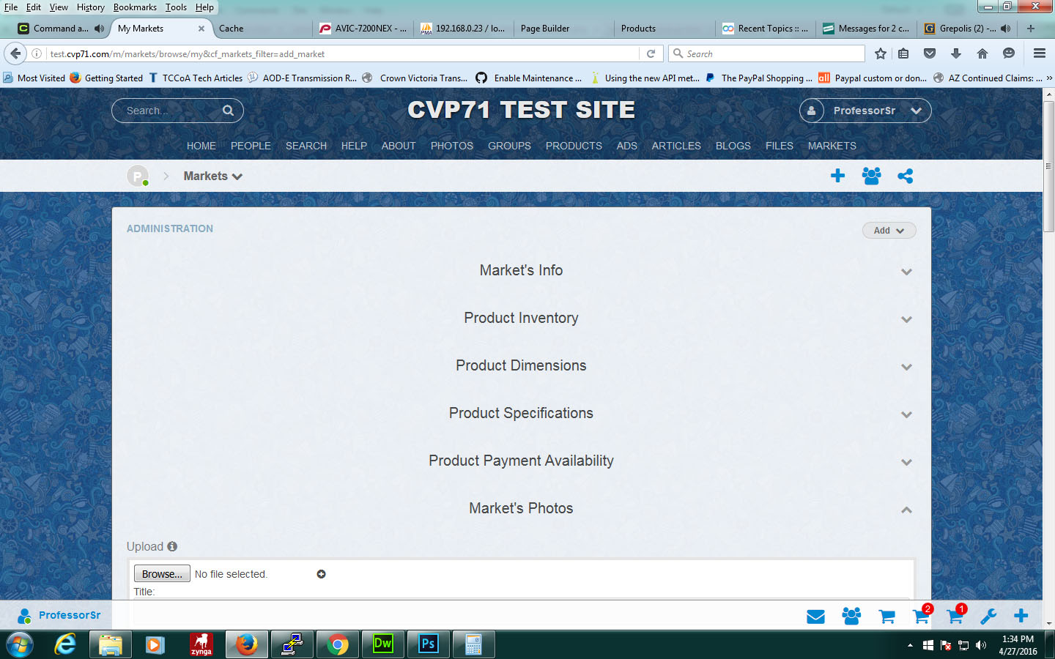1055x659 pixels.
Task: Click the Firefox URL address bar
Action: [x=341, y=53]
